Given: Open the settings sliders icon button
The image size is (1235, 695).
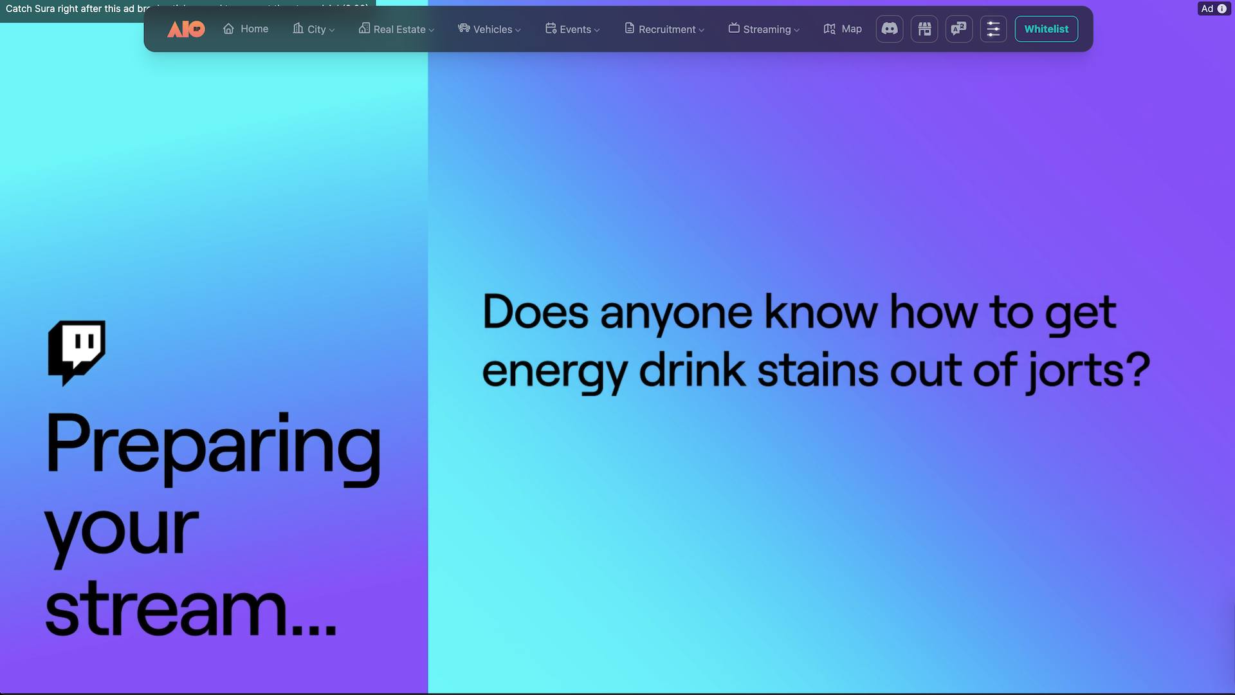Looking at the screenshot, I should [993, 29].
